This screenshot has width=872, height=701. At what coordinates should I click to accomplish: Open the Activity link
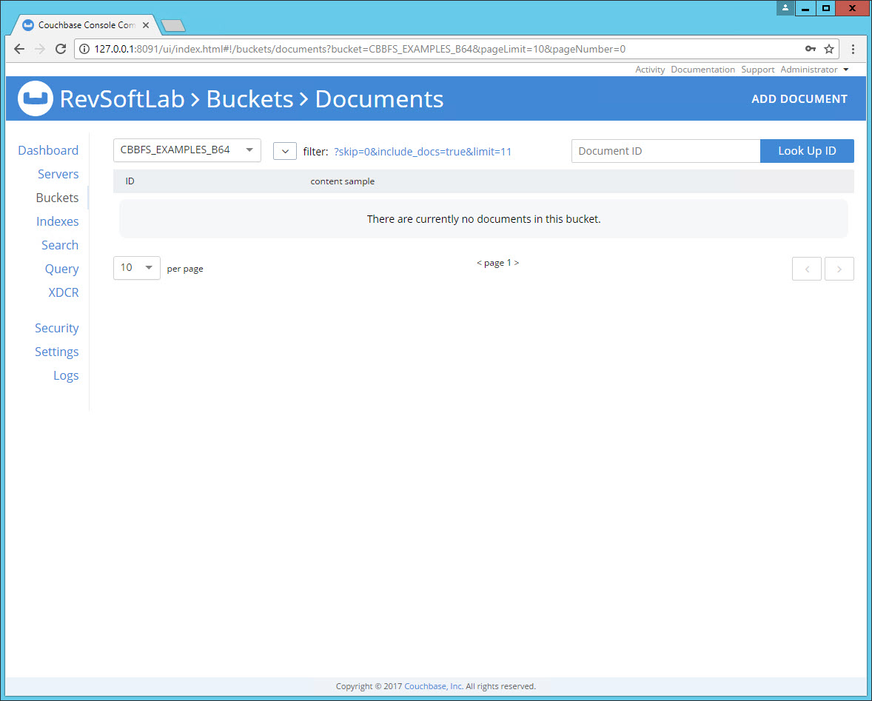(x=650, y=70)
